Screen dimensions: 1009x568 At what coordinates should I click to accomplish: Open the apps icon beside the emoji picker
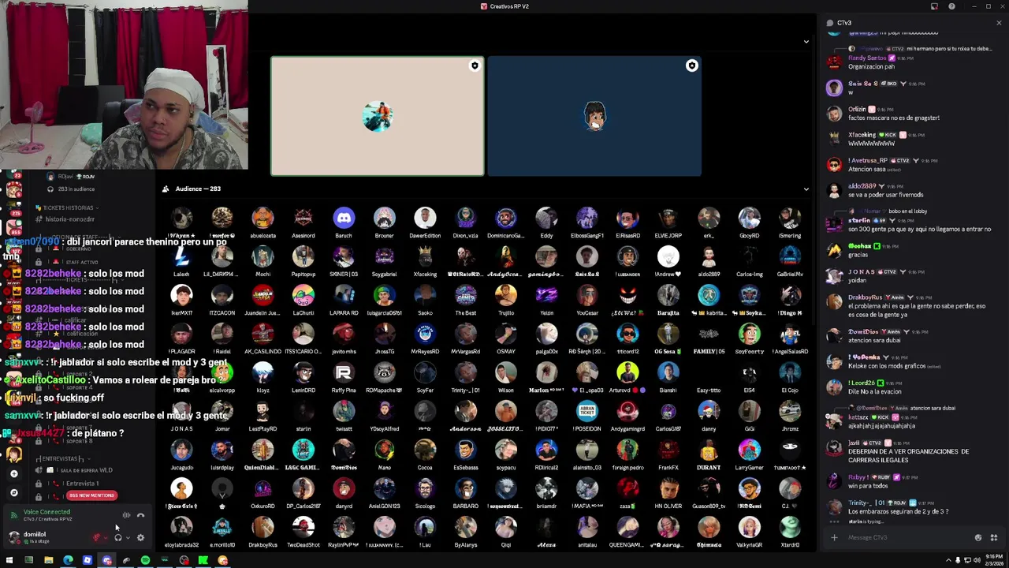click(994, 538)
